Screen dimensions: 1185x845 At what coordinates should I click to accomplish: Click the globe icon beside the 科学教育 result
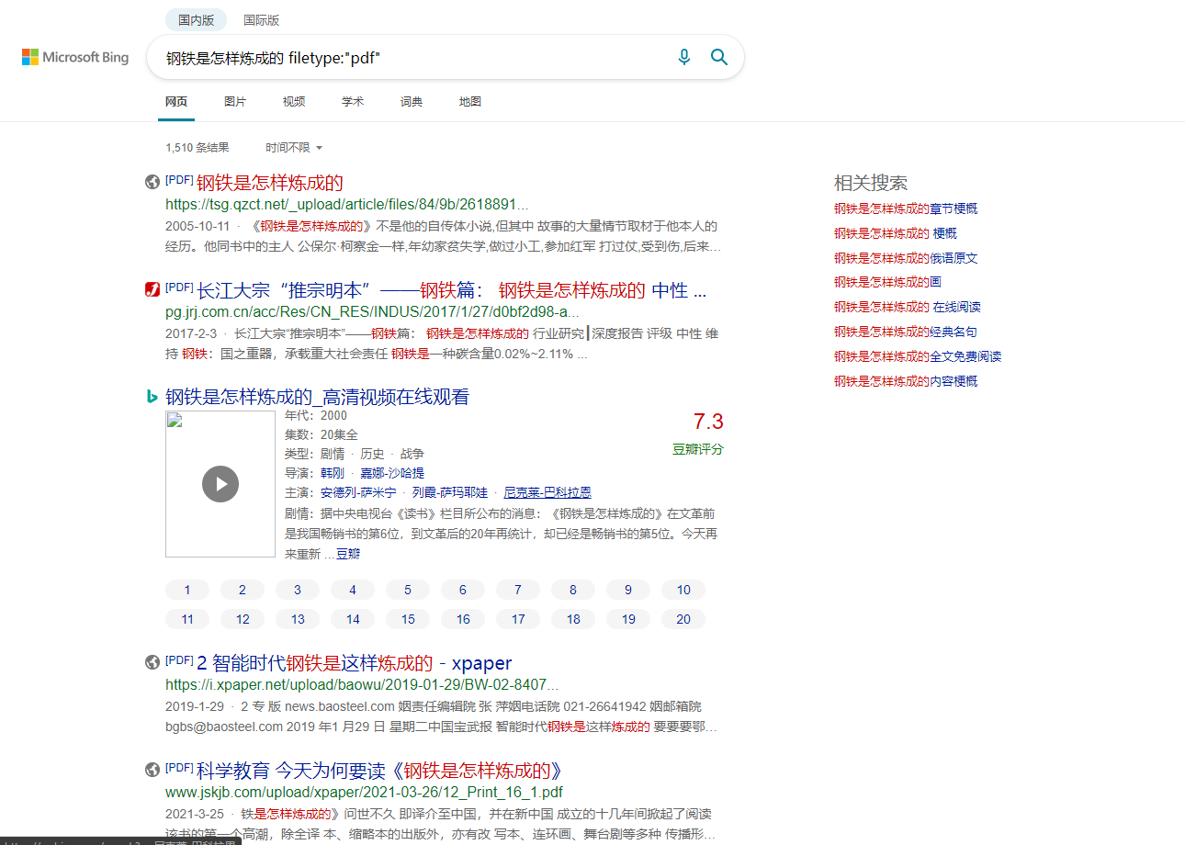click(x=152, y=771)
